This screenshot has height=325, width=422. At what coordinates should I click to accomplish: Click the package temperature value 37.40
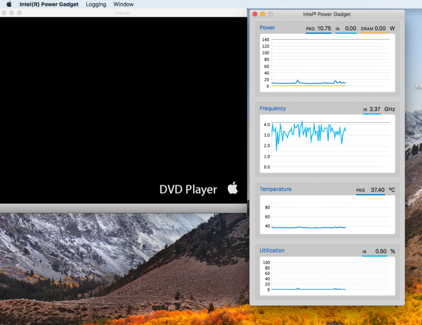378,190
